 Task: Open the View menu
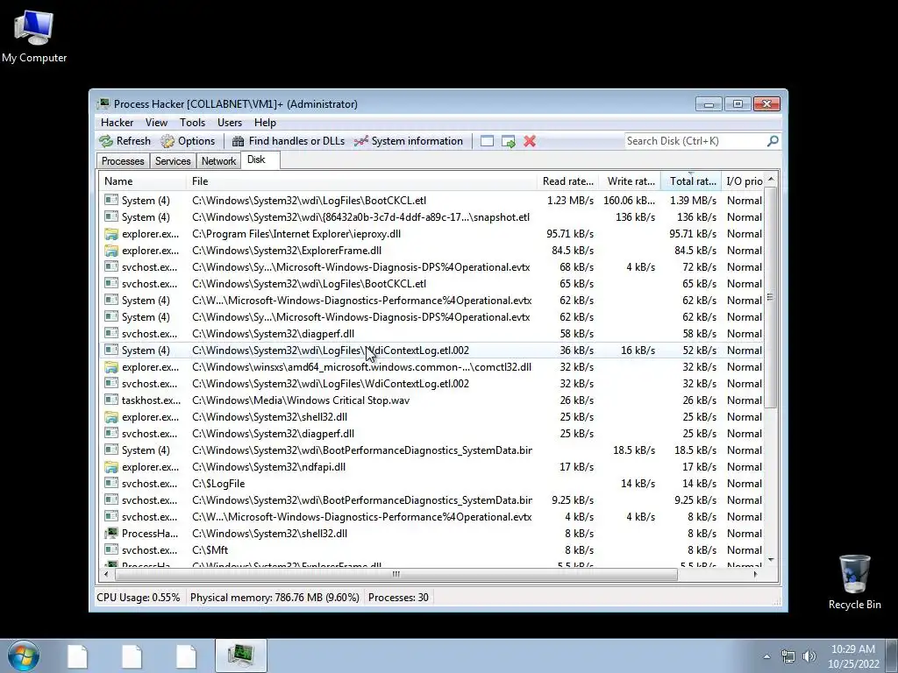pos(156,123)
